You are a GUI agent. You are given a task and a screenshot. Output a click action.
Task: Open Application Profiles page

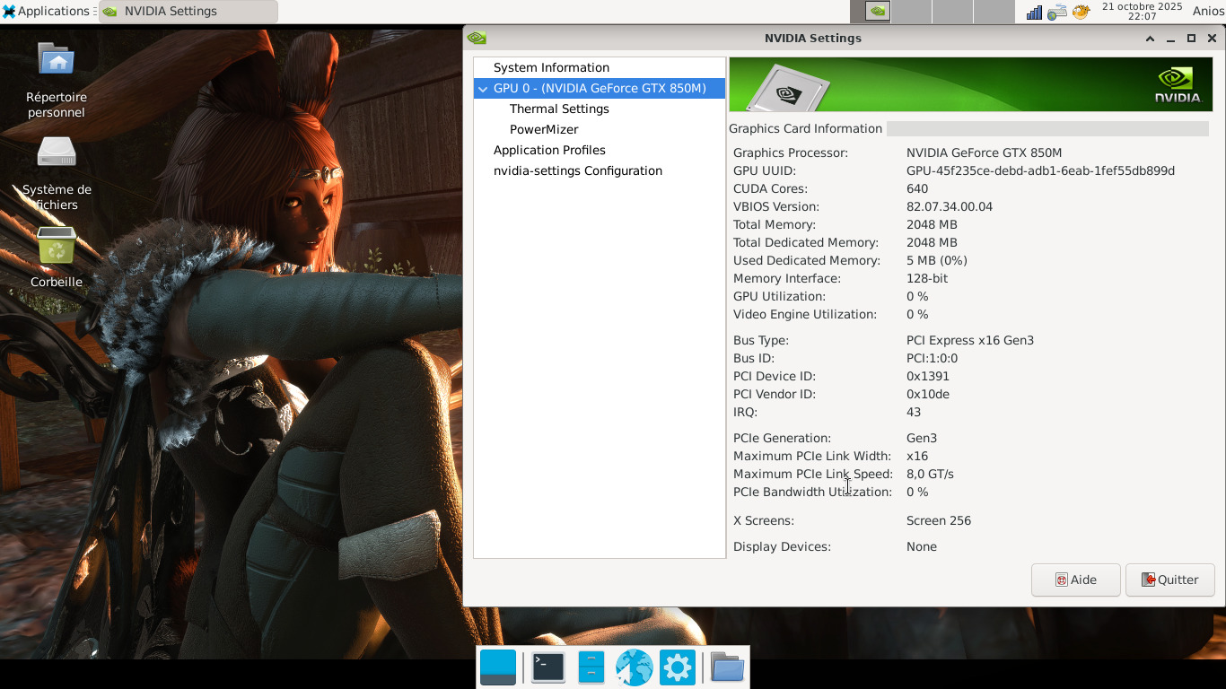549,150
